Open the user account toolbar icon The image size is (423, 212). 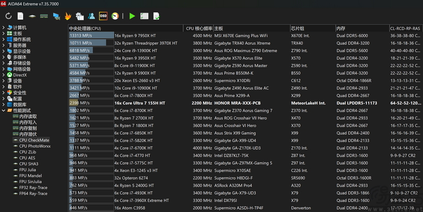click(91, 16)
